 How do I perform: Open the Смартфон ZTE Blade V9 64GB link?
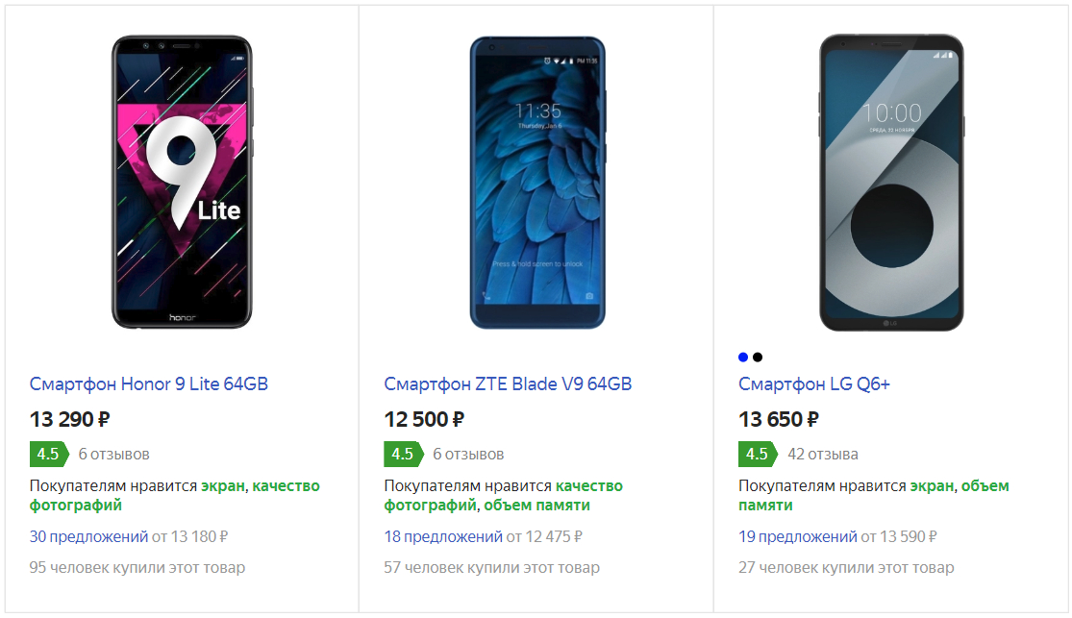[x=508, y=384]
